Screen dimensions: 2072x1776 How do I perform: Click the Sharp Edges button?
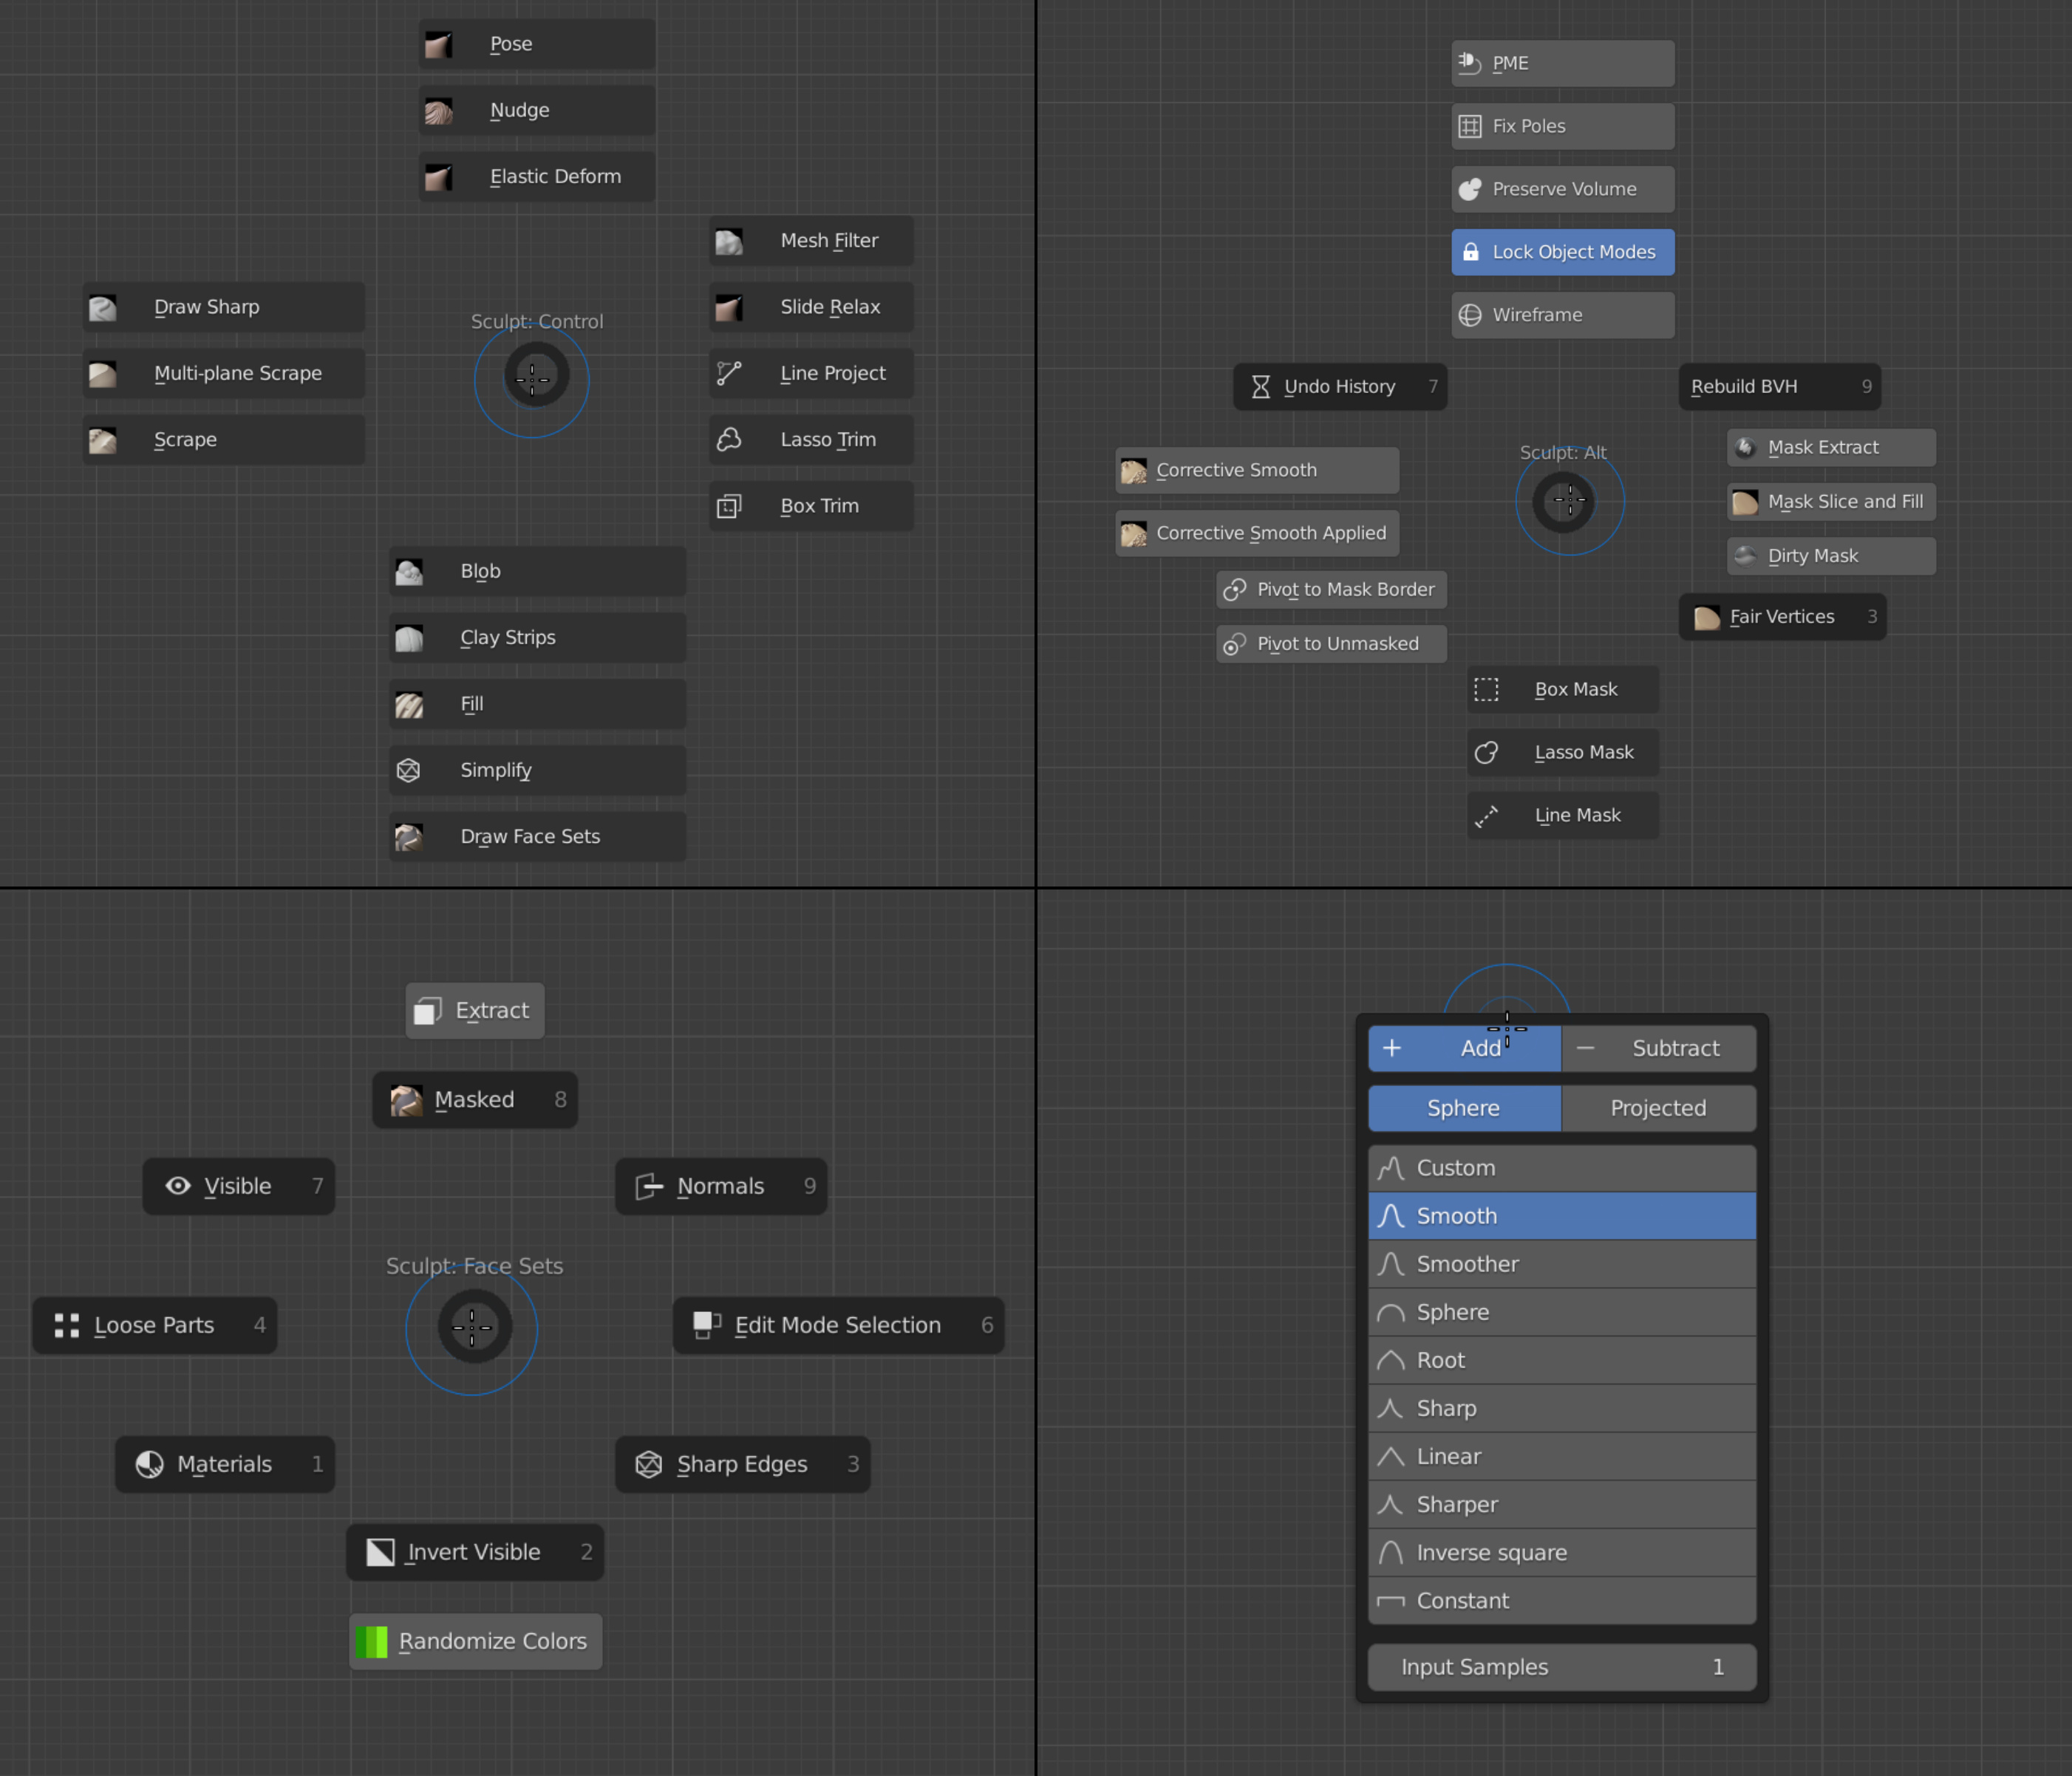(743, 1464)
